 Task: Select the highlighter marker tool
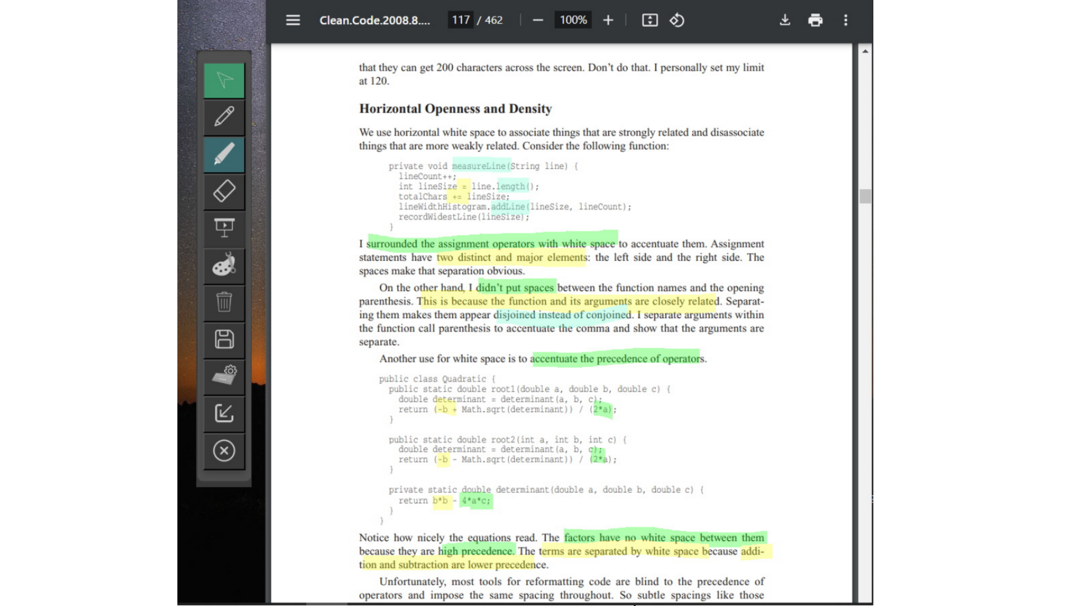(224, 154)
